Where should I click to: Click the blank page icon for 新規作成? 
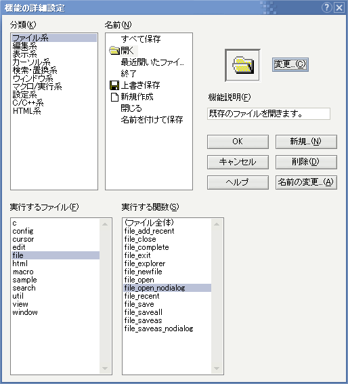tap(114, 97)
